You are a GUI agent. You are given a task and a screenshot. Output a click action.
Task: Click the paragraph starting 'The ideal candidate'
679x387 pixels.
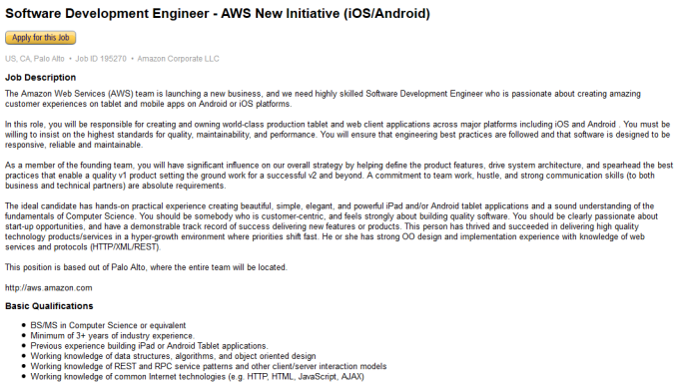click(332, 226)
